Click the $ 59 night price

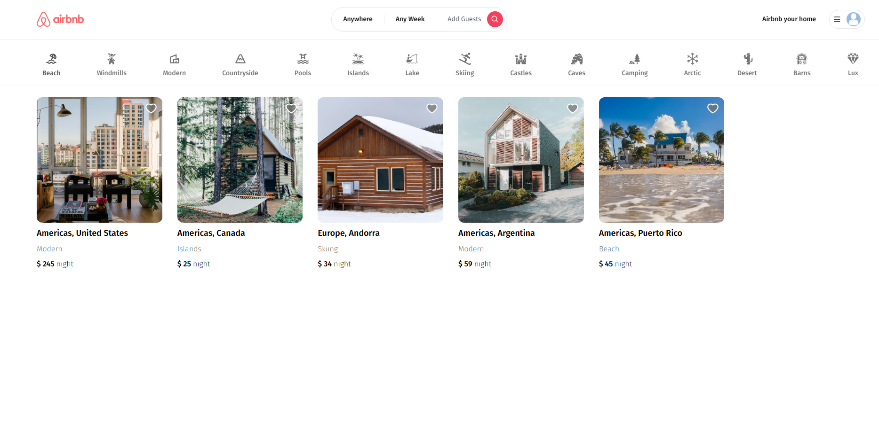475,264
